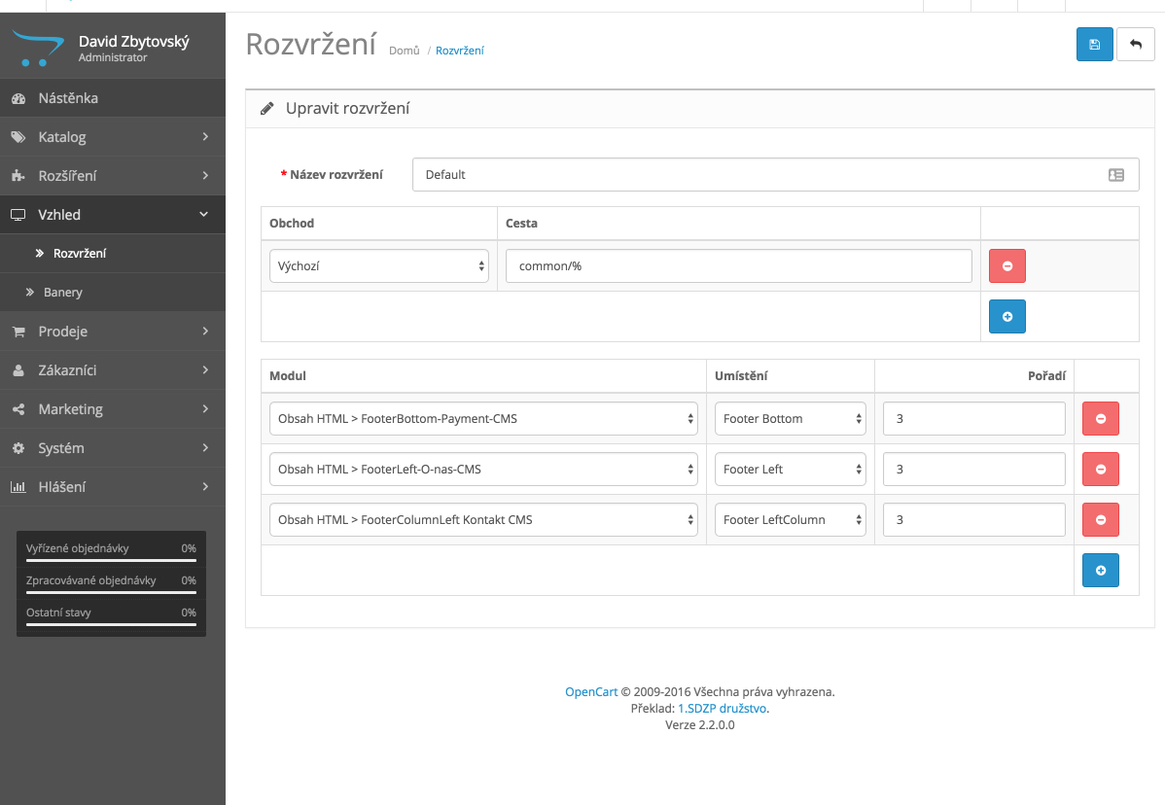Click the Pořadí field in Footer Bottom row
Viewport: 1165px width, 805px height.
click(x=974, y=419)
